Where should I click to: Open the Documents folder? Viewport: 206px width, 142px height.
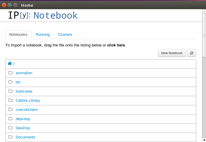coord(25,137)
